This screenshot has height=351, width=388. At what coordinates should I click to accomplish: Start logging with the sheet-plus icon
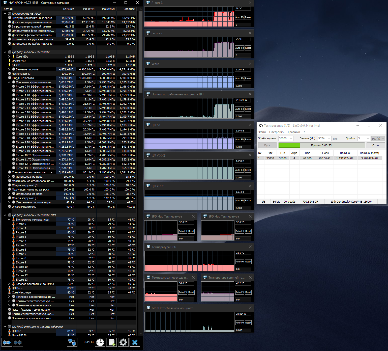click(x=112, y=342)
